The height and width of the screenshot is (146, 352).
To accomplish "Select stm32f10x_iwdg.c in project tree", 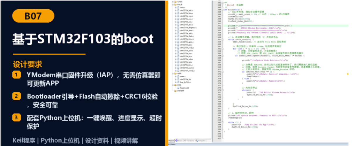I will tap(188, 48).
